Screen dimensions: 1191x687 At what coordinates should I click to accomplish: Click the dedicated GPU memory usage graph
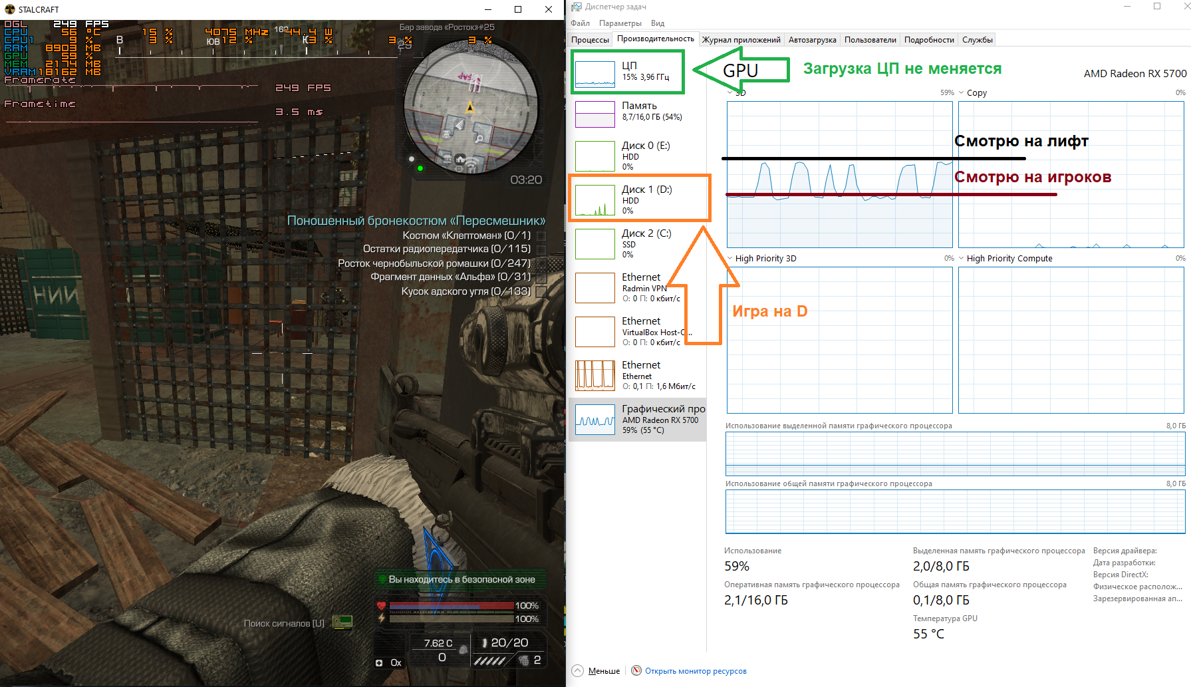pyautogui.click(x=955, y=454)
